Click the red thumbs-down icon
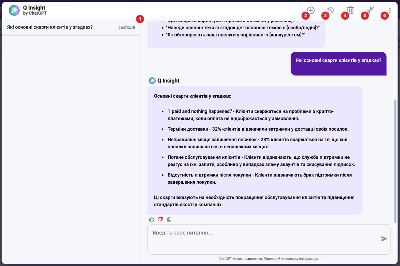The width and height of the screenshot is (400, 266). [x=160, y=219]
